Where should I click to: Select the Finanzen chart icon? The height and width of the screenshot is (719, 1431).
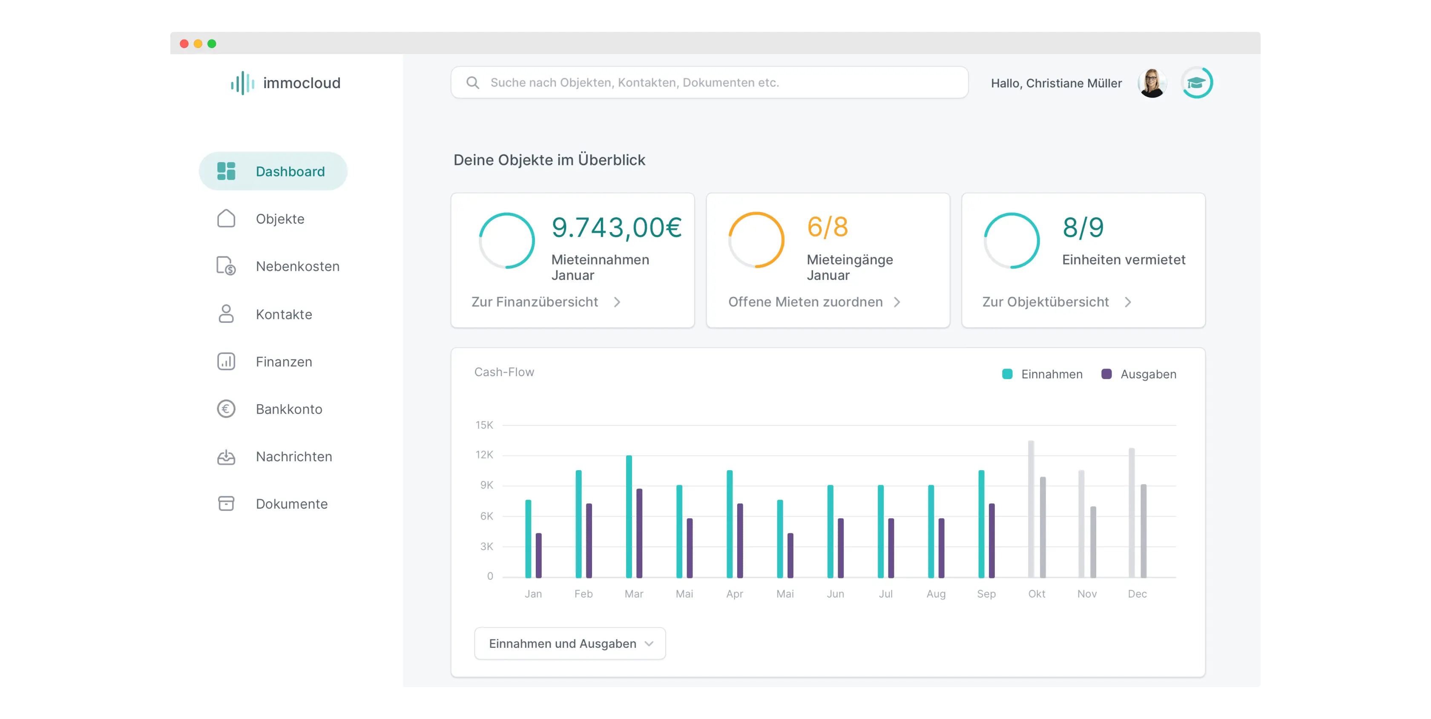click(226, 361)
